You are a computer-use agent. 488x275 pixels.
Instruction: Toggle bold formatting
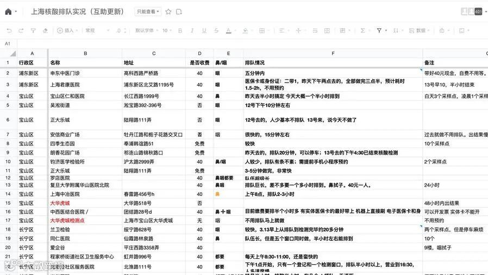(x=180, y=30)
